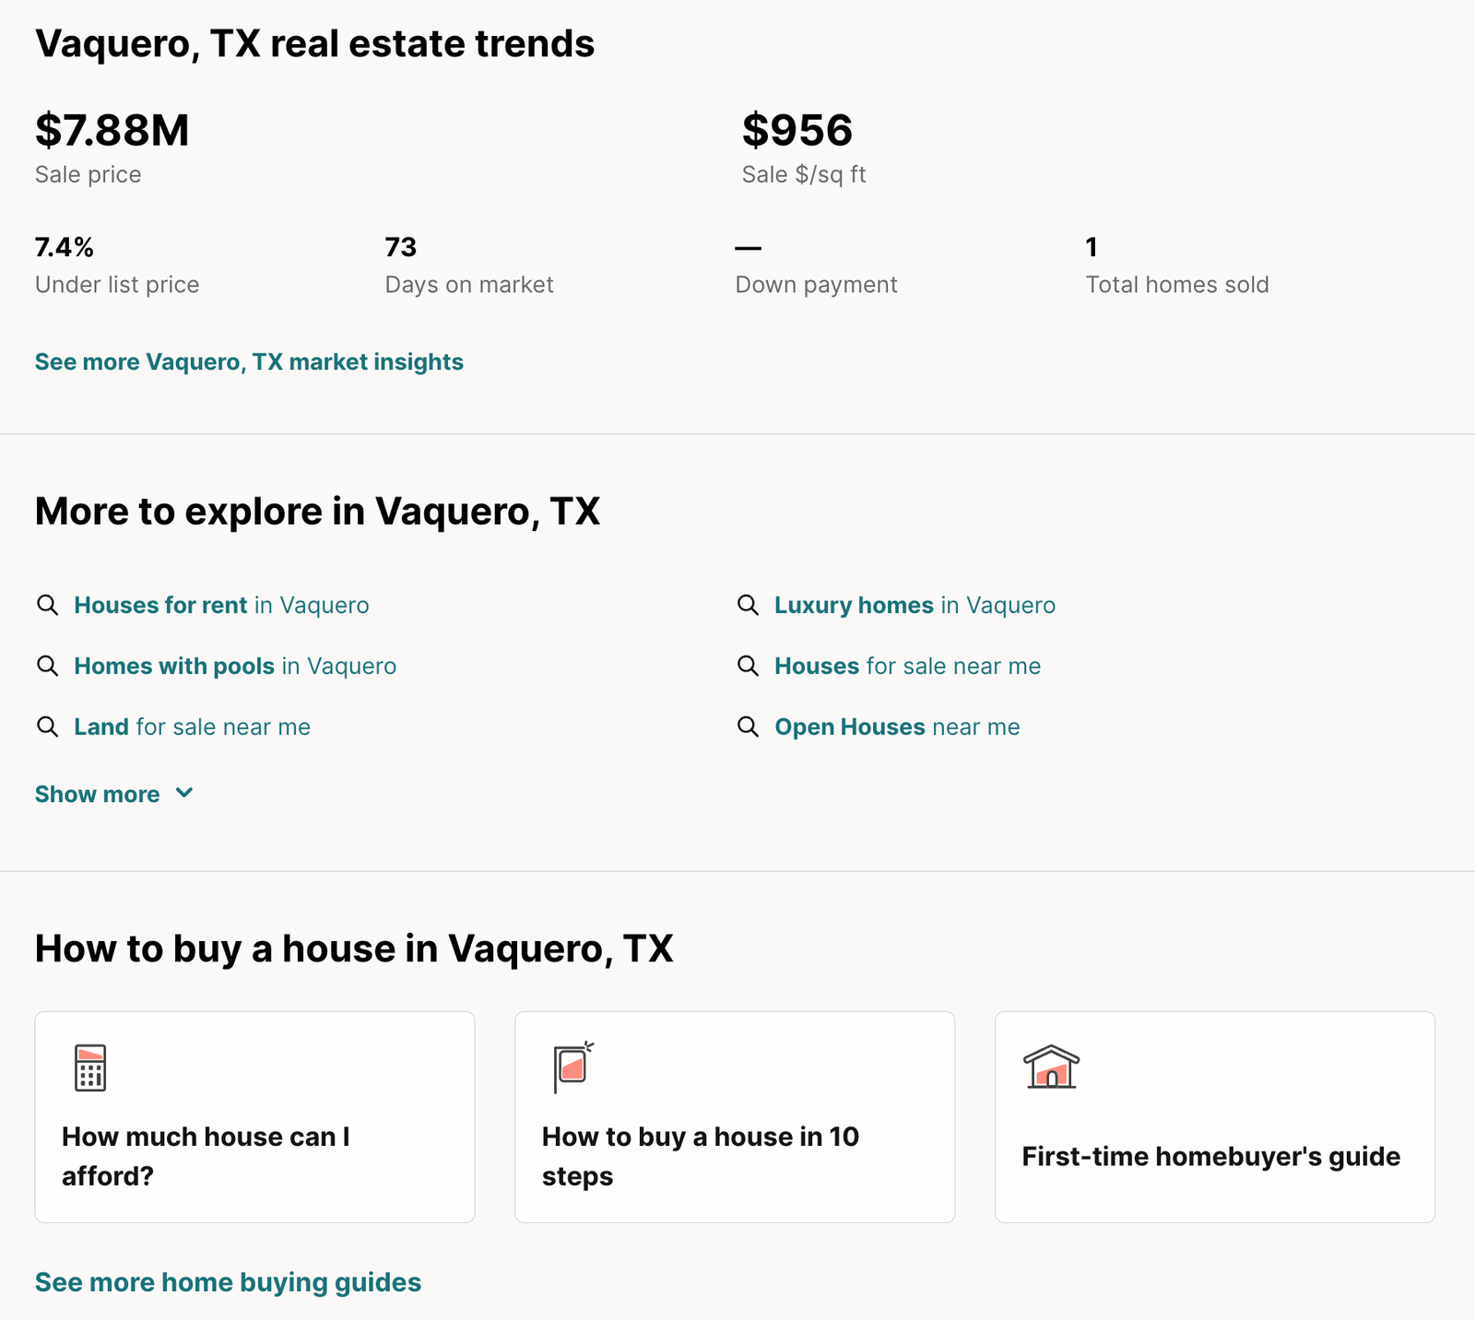Image resolution: width=1475 pixels, height=1320 pixels.
Task: Open Luxury homes in Vaquero link
Action: coord(914,605)
